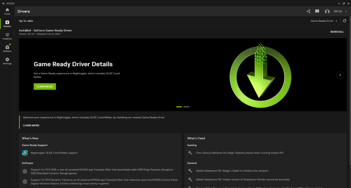Viewport: 351px width, 188px height.
Task: Click the Version 551.61 release text
Action: 39,34
